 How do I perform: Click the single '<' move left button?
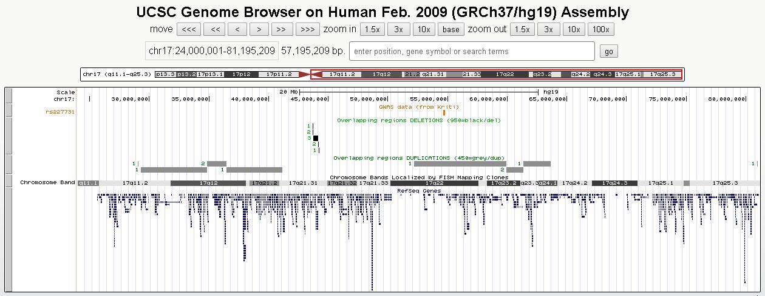237,29
